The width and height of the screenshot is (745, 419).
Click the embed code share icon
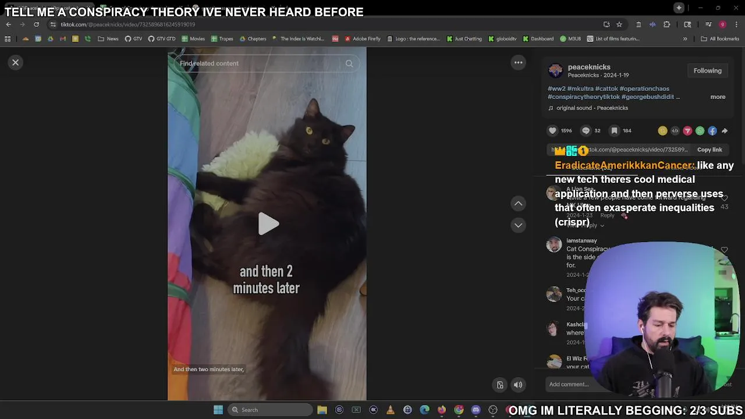pos(675,131)
